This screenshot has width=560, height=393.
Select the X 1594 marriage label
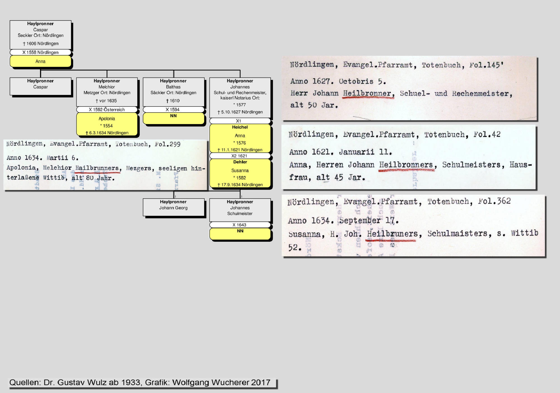click(173, 110)
